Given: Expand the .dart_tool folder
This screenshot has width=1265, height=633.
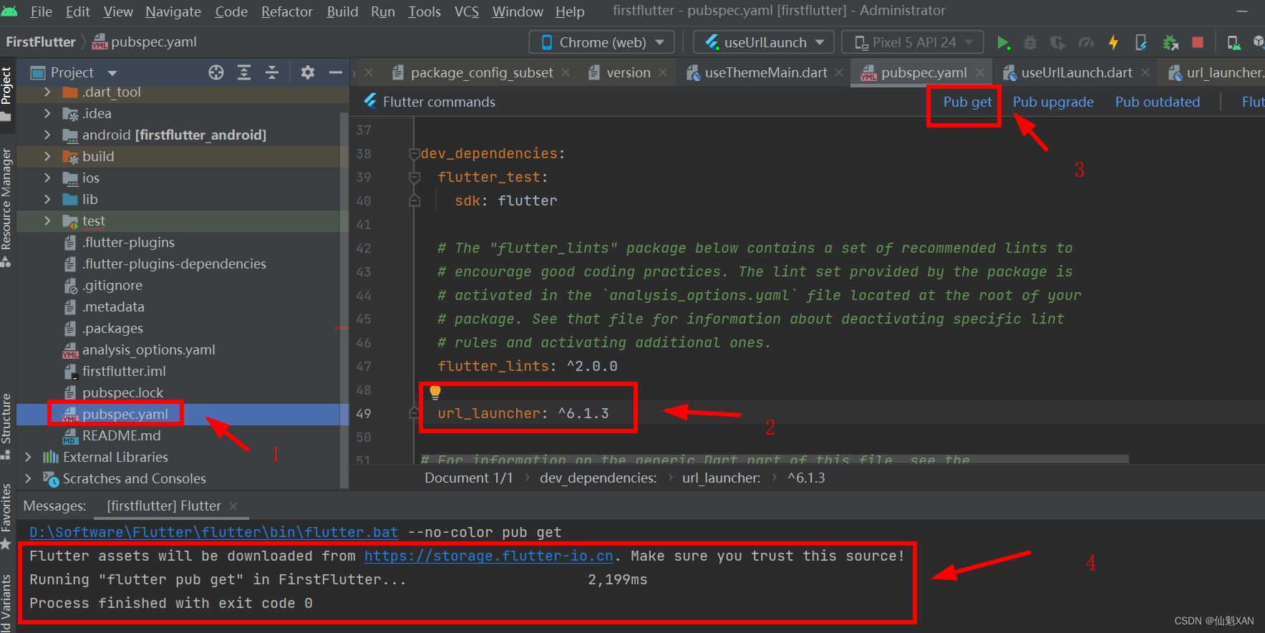Looking at the screenshot, I should point(47,92).
